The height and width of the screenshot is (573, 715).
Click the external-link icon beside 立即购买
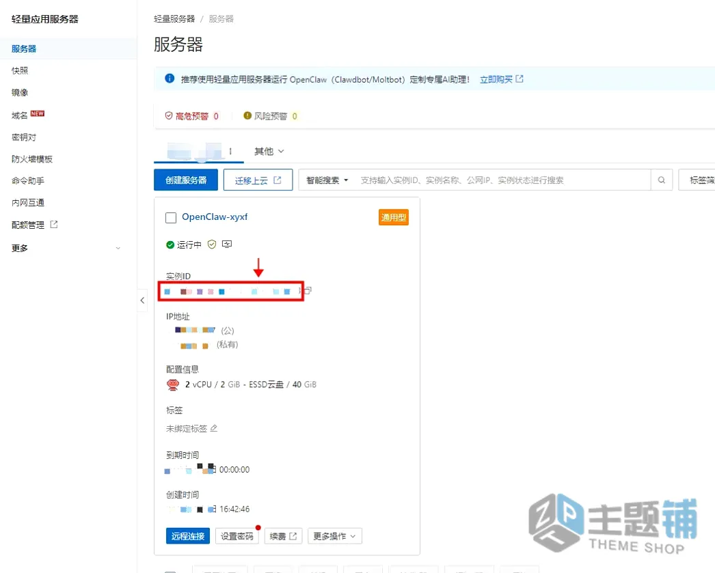pos(520,79)
